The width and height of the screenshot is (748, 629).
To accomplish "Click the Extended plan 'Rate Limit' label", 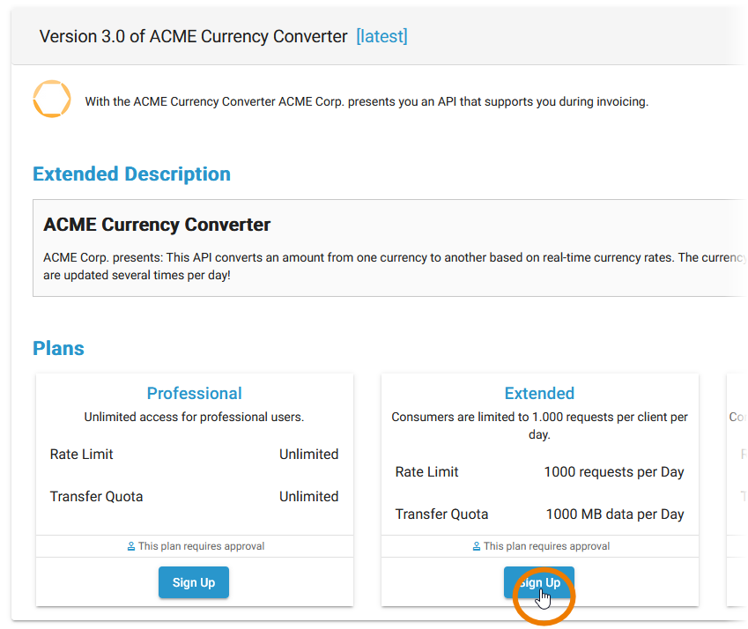I will (x=426, y=471).
